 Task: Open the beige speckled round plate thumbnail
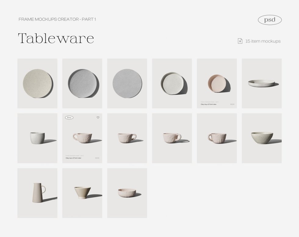pyautogui.click(x=37, y=83)
